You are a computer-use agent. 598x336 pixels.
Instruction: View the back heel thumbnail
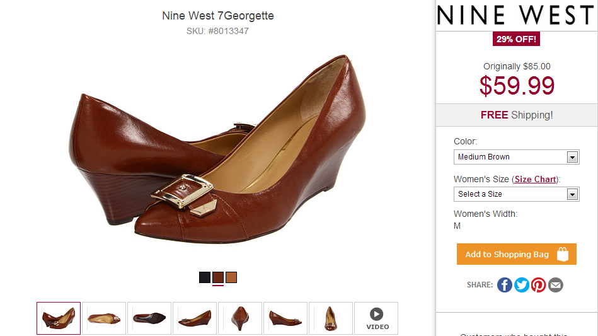pos(240,318)
